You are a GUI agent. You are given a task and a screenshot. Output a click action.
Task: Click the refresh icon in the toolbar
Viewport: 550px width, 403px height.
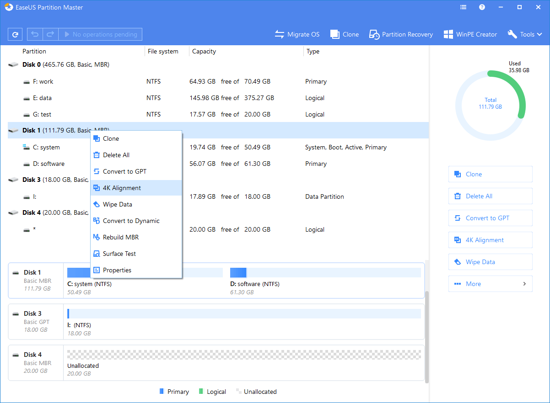(16, 34)
